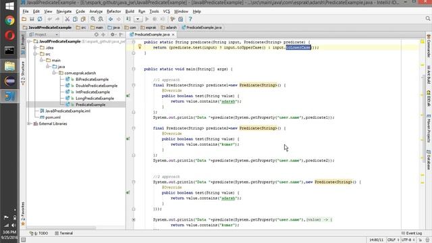Image resolution: width=432 pixels, height=243 pixels.
Task: Click scroll-from-source target icon in Project panel
Action: 96,34
